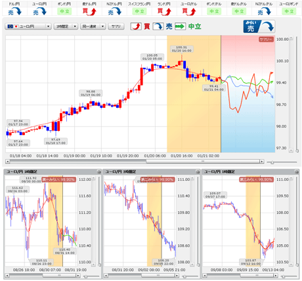Click third mini chart's zoom slider handle
The image size is (302, 281).
[284, 276]
